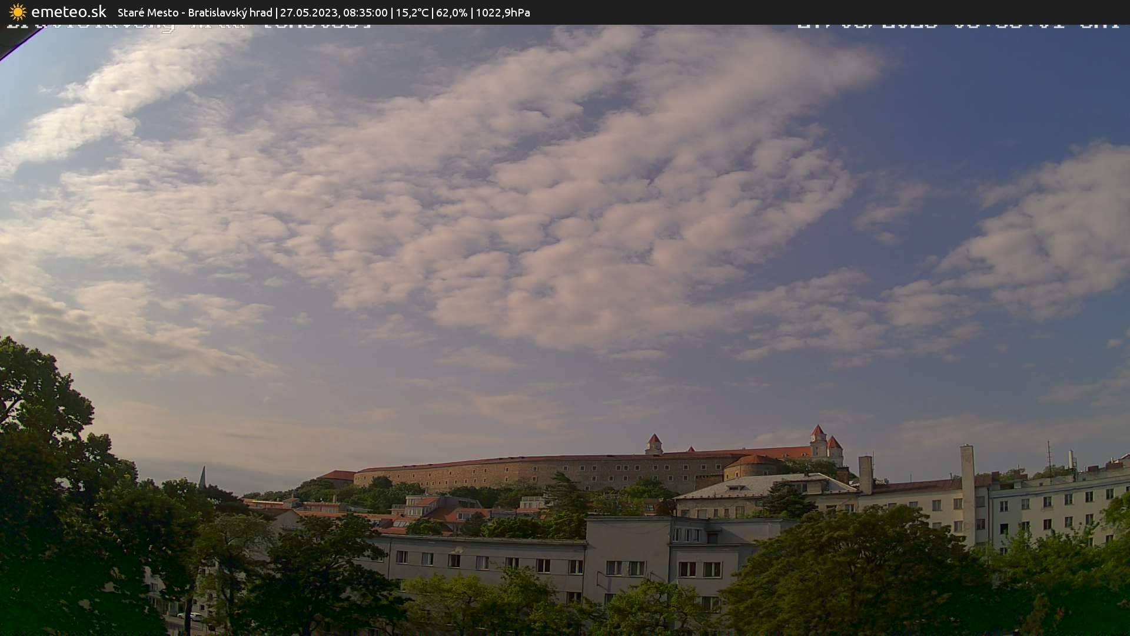Click the 15,2°C temperature reading
Image resolution: width=1130 pixels, height=636 pixels.
tap(412, 12)
